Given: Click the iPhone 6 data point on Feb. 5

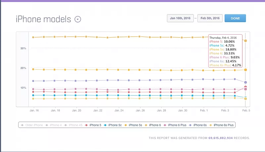Looking at the screenshot, I should (245, 41).
